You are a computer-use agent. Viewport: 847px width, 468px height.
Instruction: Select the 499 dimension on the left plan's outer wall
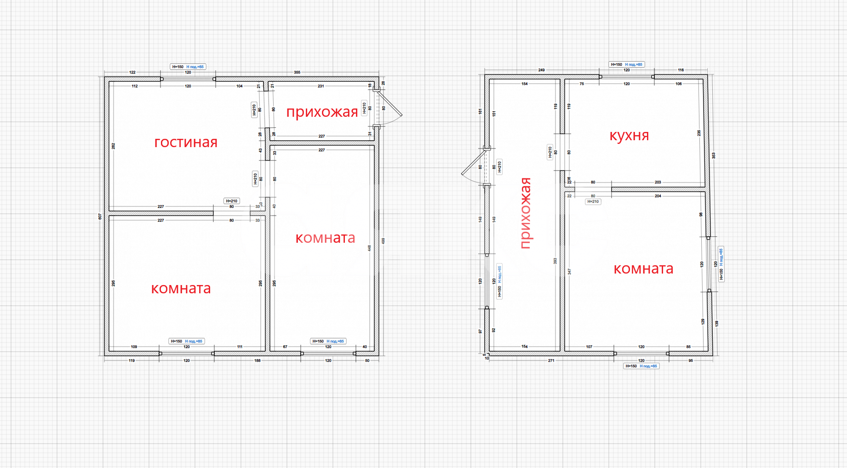pyautogui.click(x=383, y=240)
